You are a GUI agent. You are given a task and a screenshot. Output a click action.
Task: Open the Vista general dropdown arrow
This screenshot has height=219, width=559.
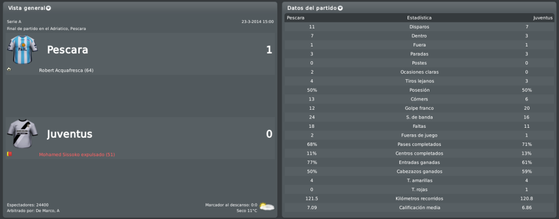[49, 8]
